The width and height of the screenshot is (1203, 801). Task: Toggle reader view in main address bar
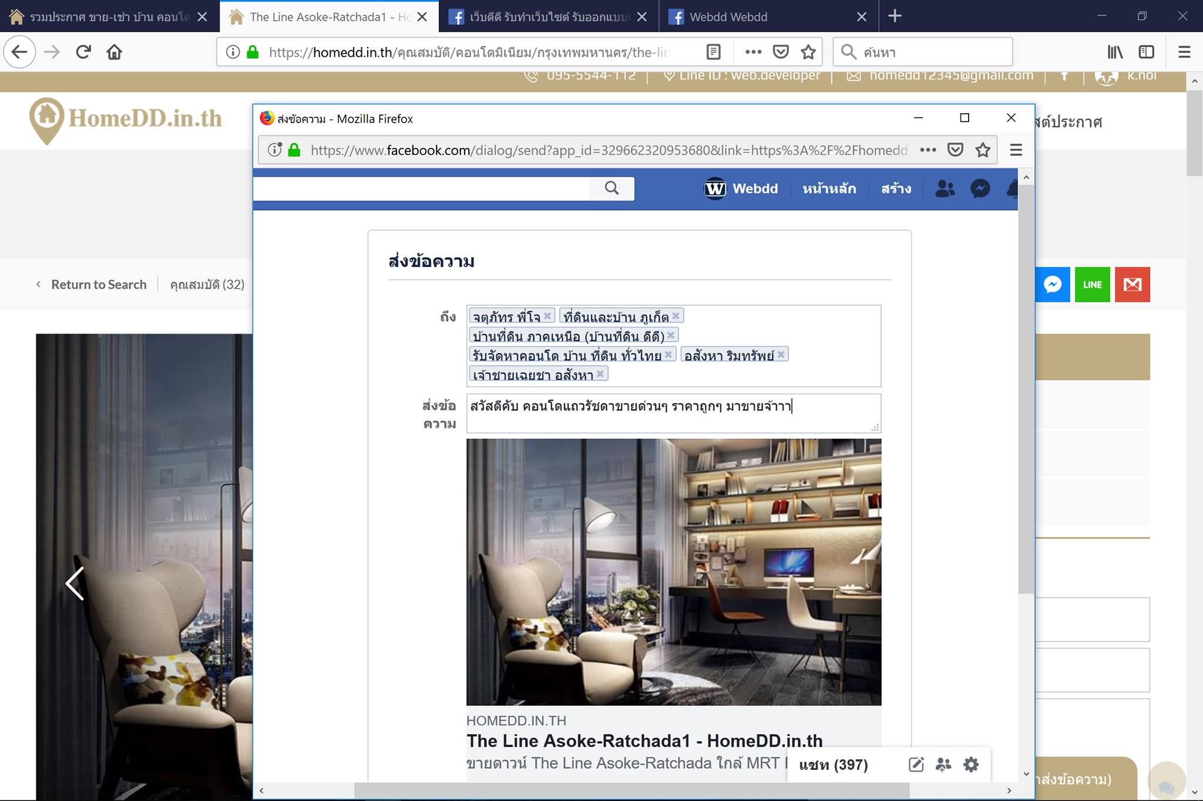click(713, 52)
